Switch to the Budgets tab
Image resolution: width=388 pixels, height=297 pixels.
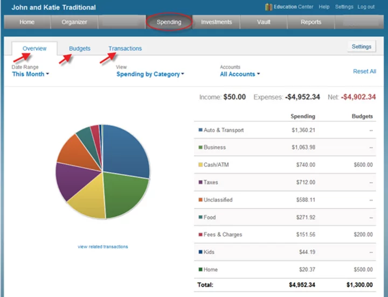pyautogui.click(x=80, y=48)
